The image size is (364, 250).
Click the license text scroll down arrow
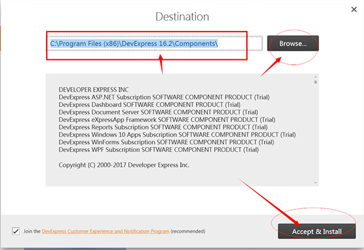(x=315, y=183)
